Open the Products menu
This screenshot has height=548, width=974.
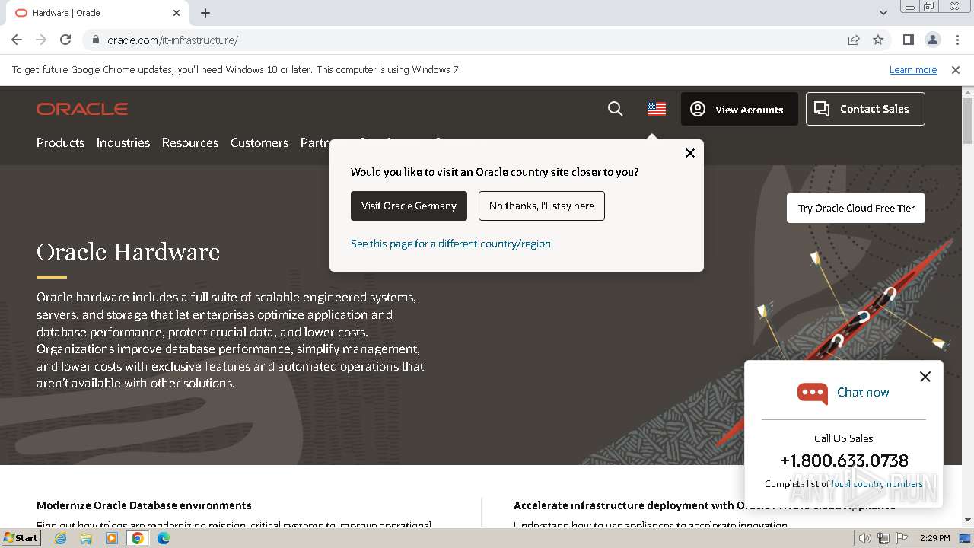point(60,142)
